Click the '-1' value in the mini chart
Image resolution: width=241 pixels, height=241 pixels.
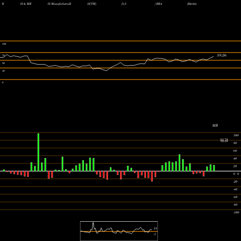pos(155,234)
